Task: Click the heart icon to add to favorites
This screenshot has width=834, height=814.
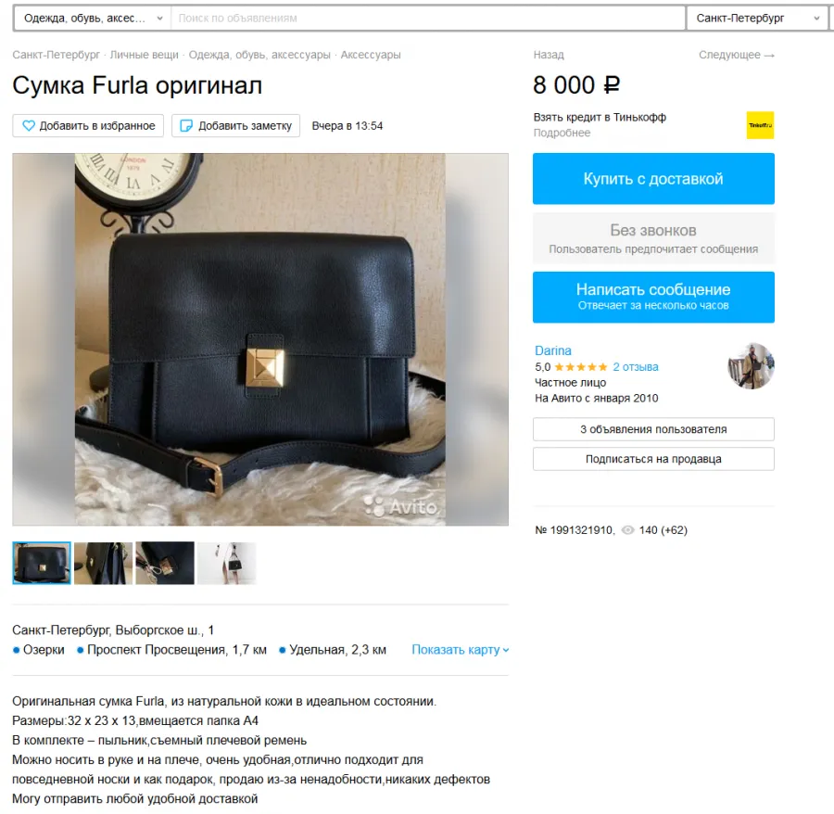Action: point(29,125)
